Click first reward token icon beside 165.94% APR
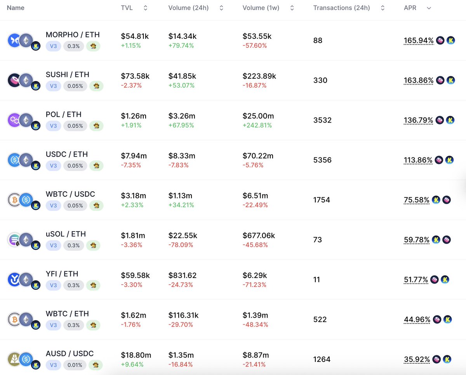 pos(440,40)
